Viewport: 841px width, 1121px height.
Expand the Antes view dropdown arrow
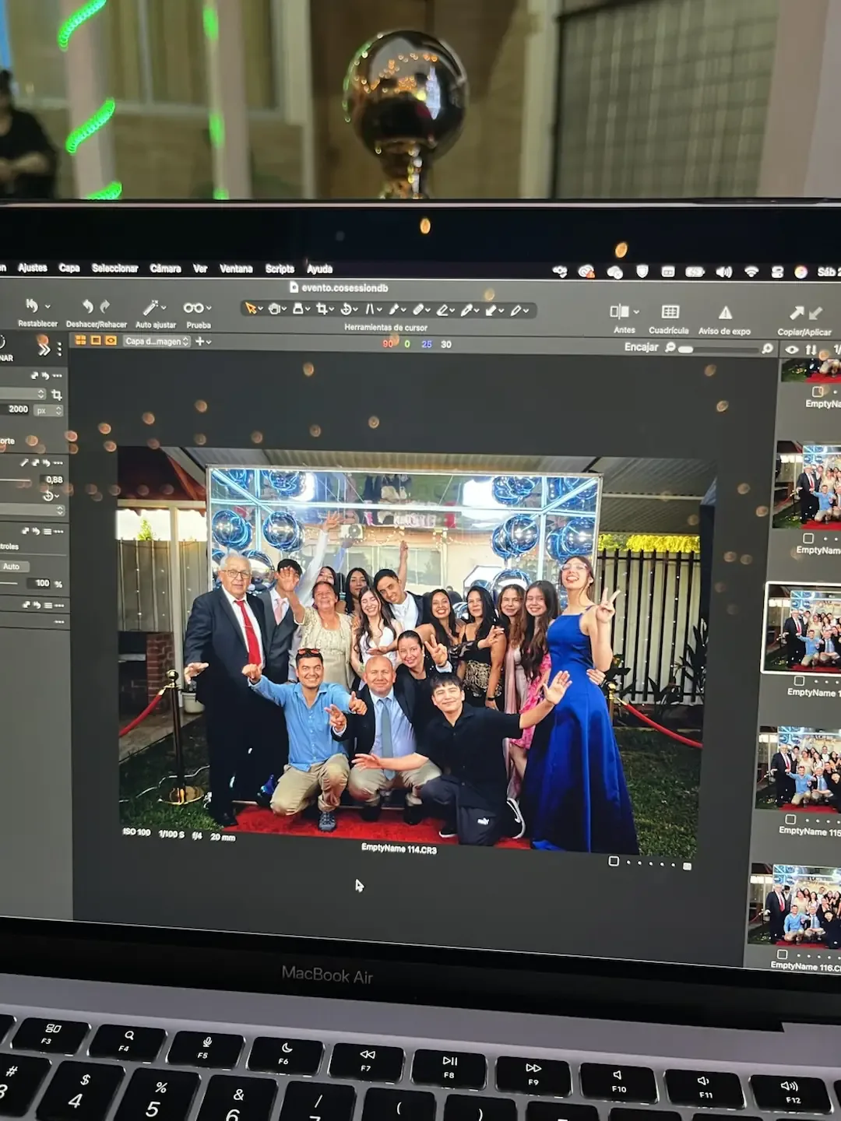636,311
